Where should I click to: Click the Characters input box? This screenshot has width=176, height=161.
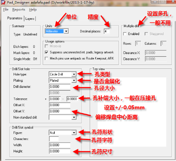coord(54,139)
